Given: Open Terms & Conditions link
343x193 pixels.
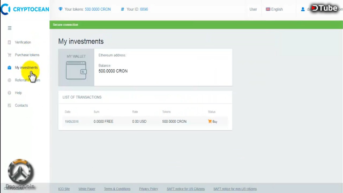Looking at the screenshot, I should point(117,189).
